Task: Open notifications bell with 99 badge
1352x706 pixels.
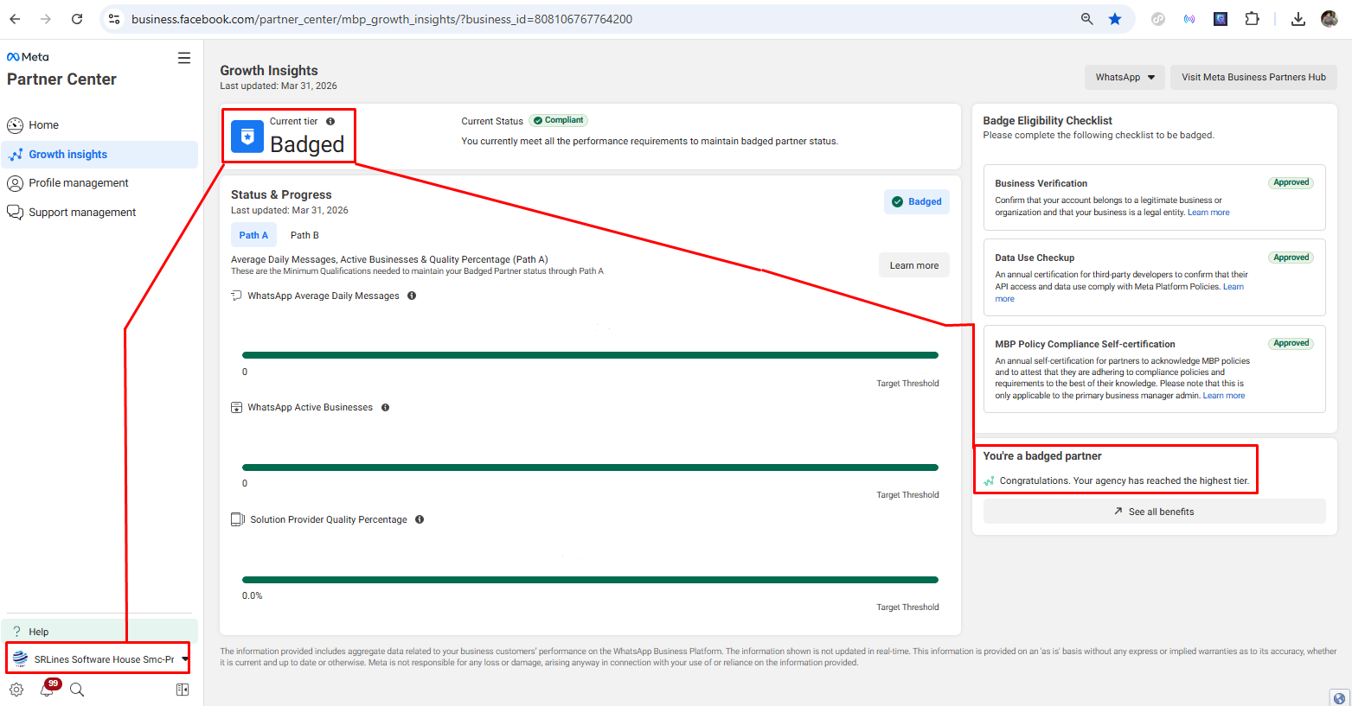Action: pyautogui.click(x=48, y=689)
